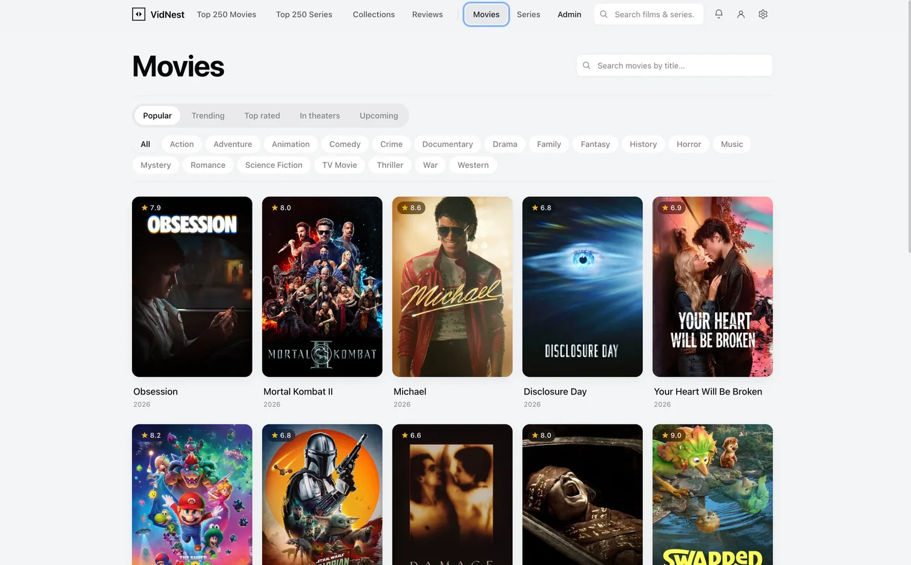Click the Obsession title text
The height and width of the screenshot is (565, 911).
point(156,391)
